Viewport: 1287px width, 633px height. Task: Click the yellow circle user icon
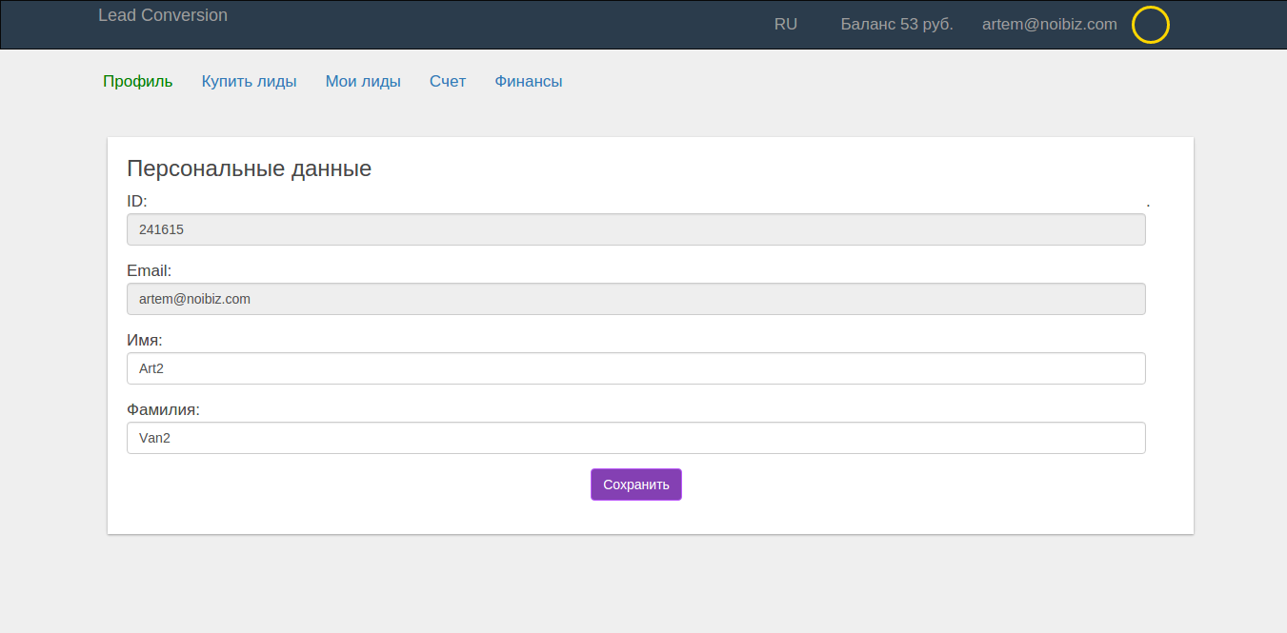[x=1150, y=25]
